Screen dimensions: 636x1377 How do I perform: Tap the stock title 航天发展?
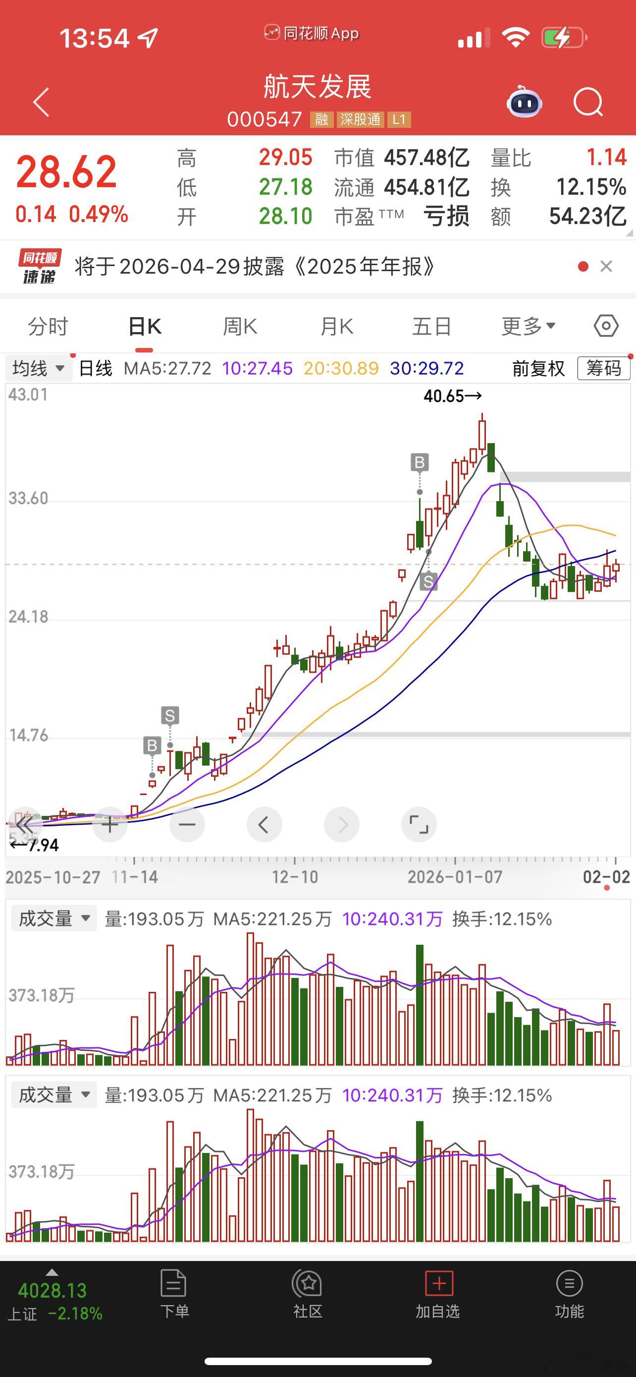317,87
